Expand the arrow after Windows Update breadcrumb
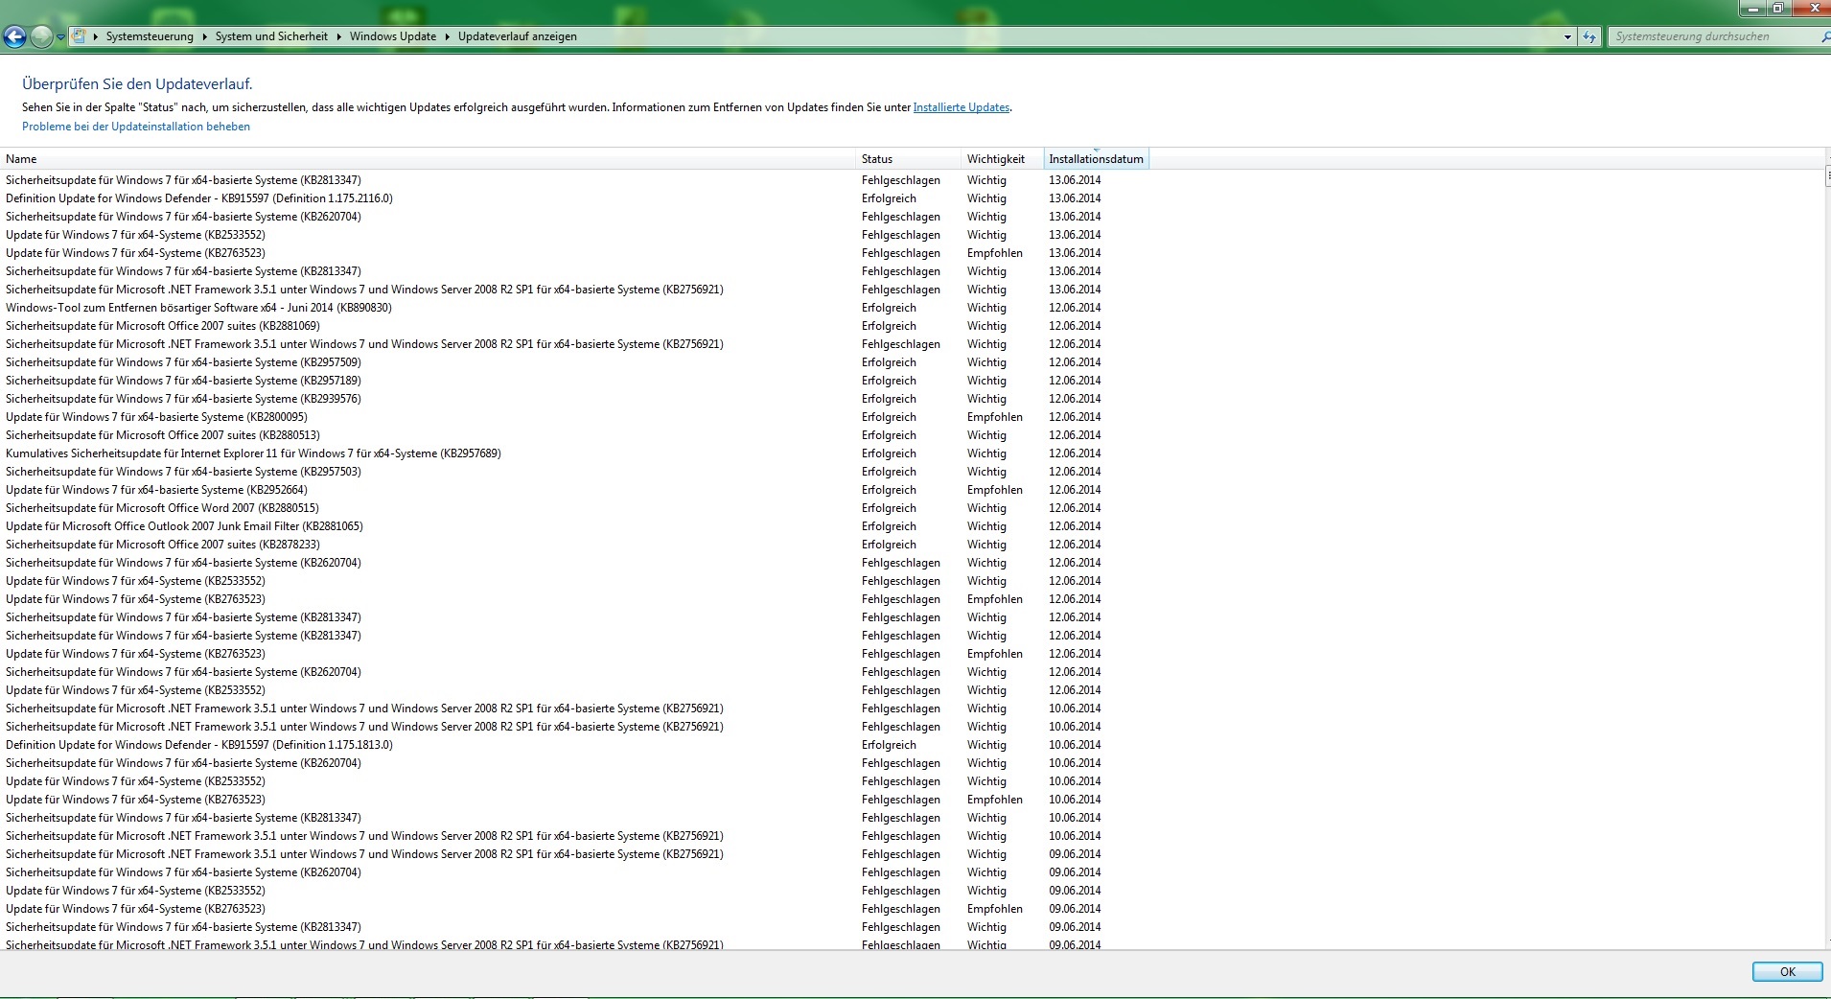The width and height of the screenshot is (1831, 999). tap(447, 36)
